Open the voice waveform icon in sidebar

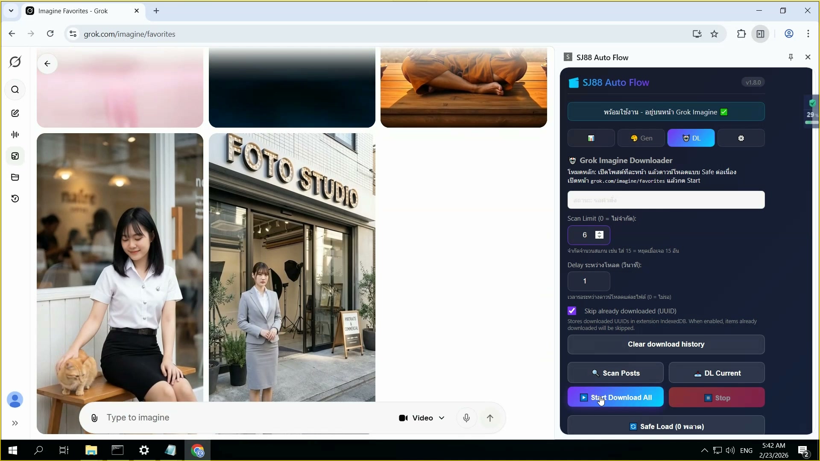[x=15, y=134]
